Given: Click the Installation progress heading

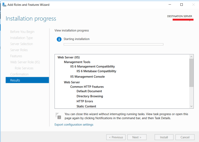Looking at the screenshot, I should click(31, 19).
